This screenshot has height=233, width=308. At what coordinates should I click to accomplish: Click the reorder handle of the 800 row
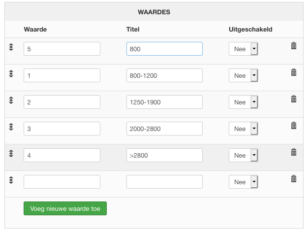[11, 47]
